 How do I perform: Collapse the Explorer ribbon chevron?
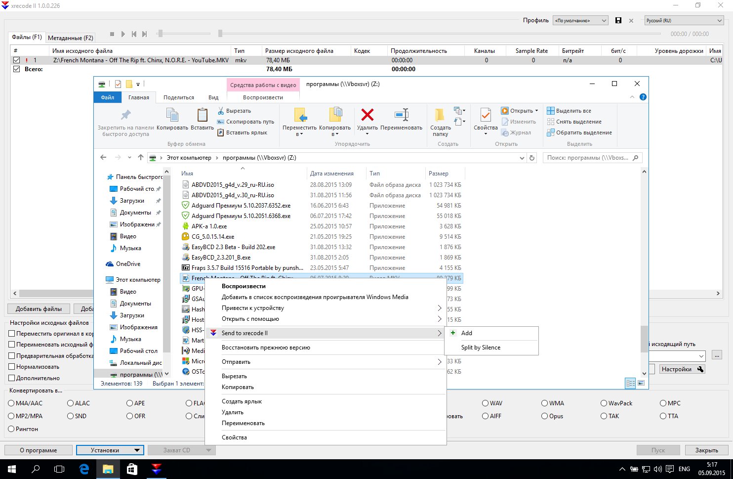tap(632, 97)
